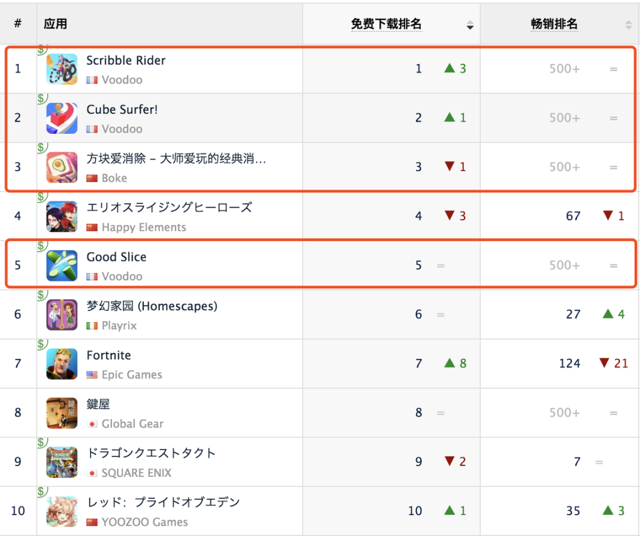Viewport: 640px width, 536px height.
Task: Open the Fortnite app title link
Action: click(x=108, y=355)
